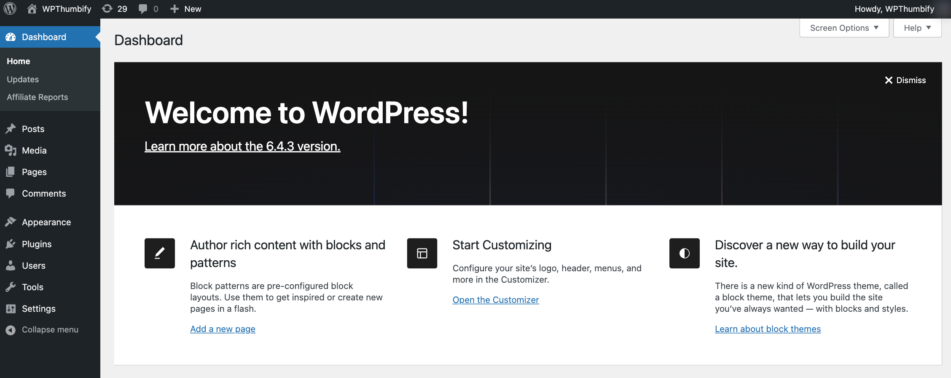This screenshot has width=951, height=378.
Task: Click the layout customizing icon tile
Action: click(x=422, y=253)
